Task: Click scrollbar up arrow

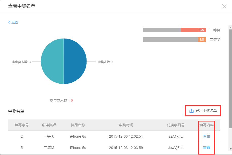Action: click(230, 27)
